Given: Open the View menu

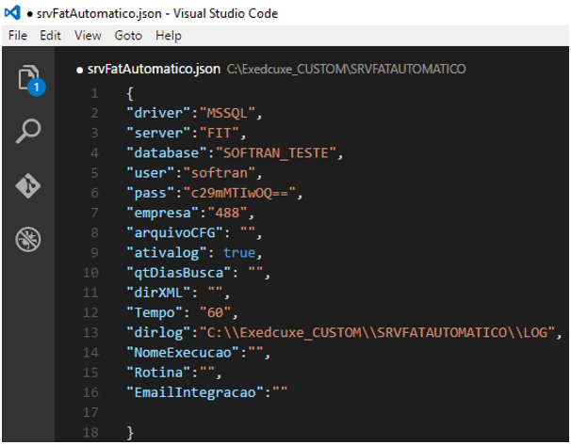Looking at the screenshot, I should (88, 36).
